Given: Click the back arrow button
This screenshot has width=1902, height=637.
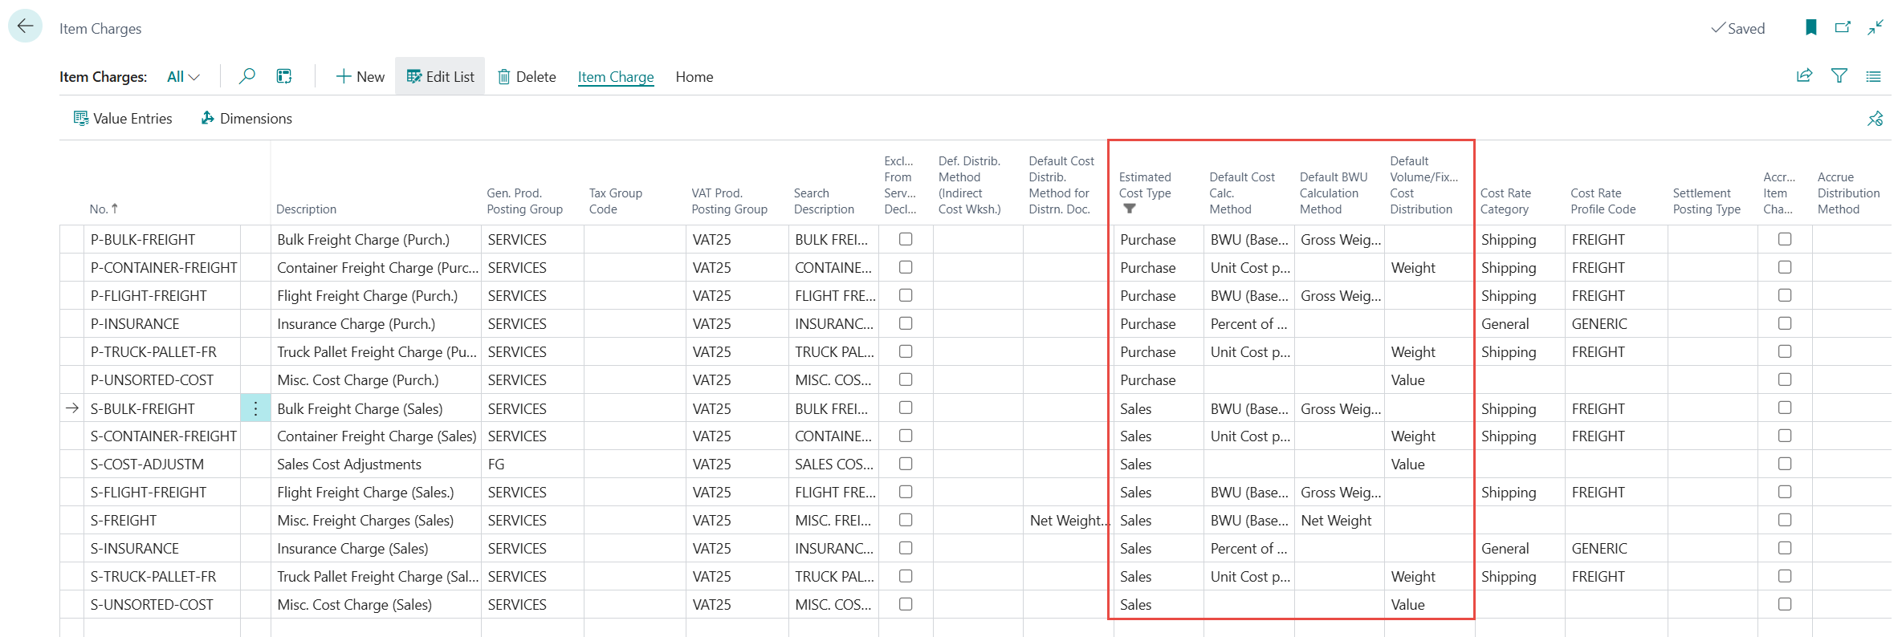Looking at the screenshot, I should click(x=25, y=26).
